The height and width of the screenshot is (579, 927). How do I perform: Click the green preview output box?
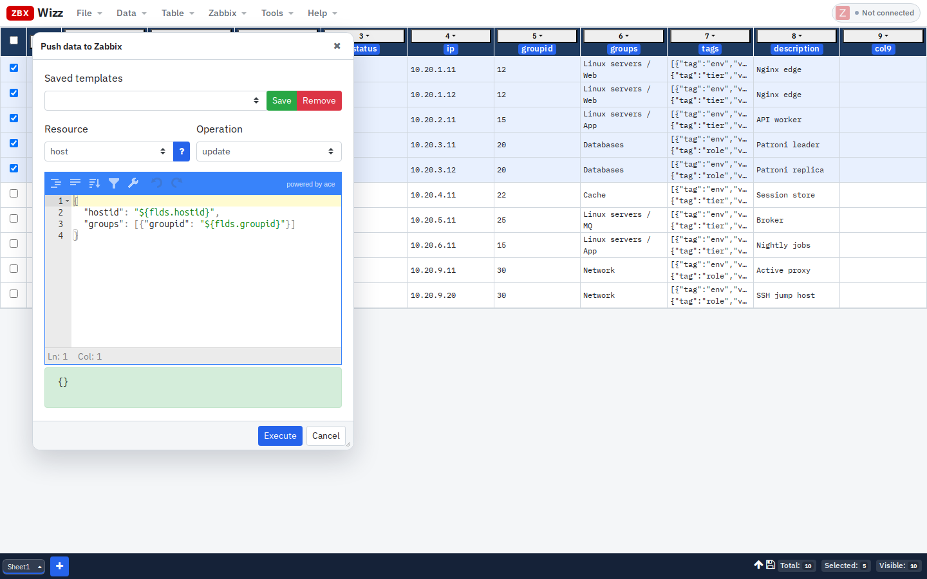(193, 387)
